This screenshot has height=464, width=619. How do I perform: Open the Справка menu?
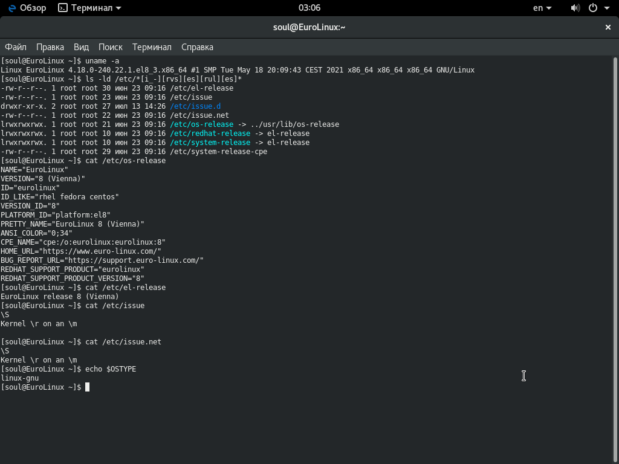click(198, 47)
